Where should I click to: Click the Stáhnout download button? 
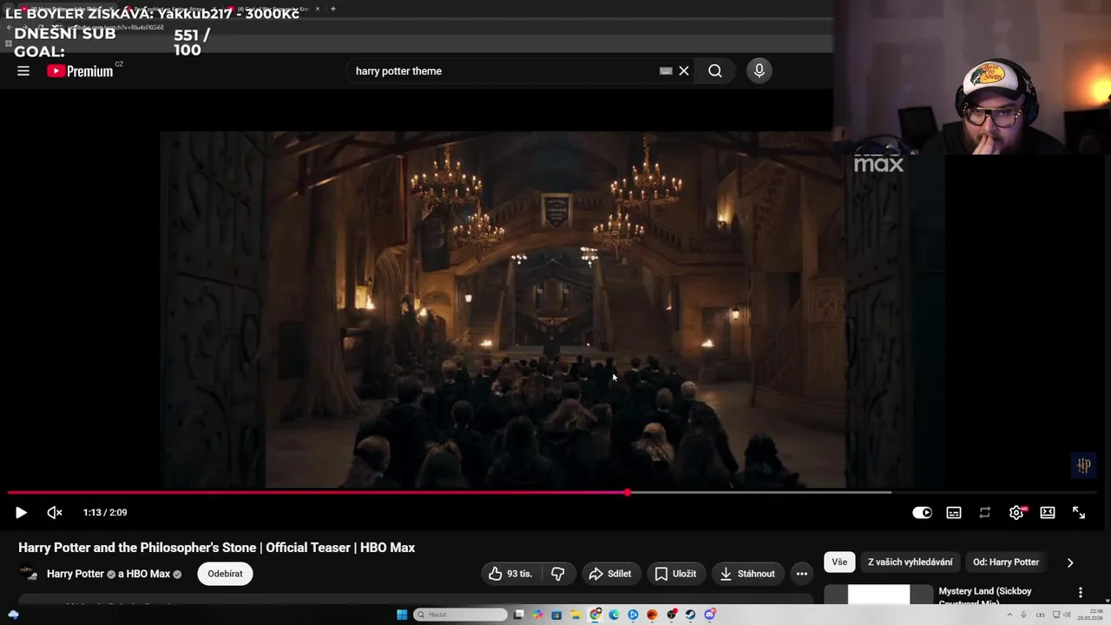tap(747, 574)
